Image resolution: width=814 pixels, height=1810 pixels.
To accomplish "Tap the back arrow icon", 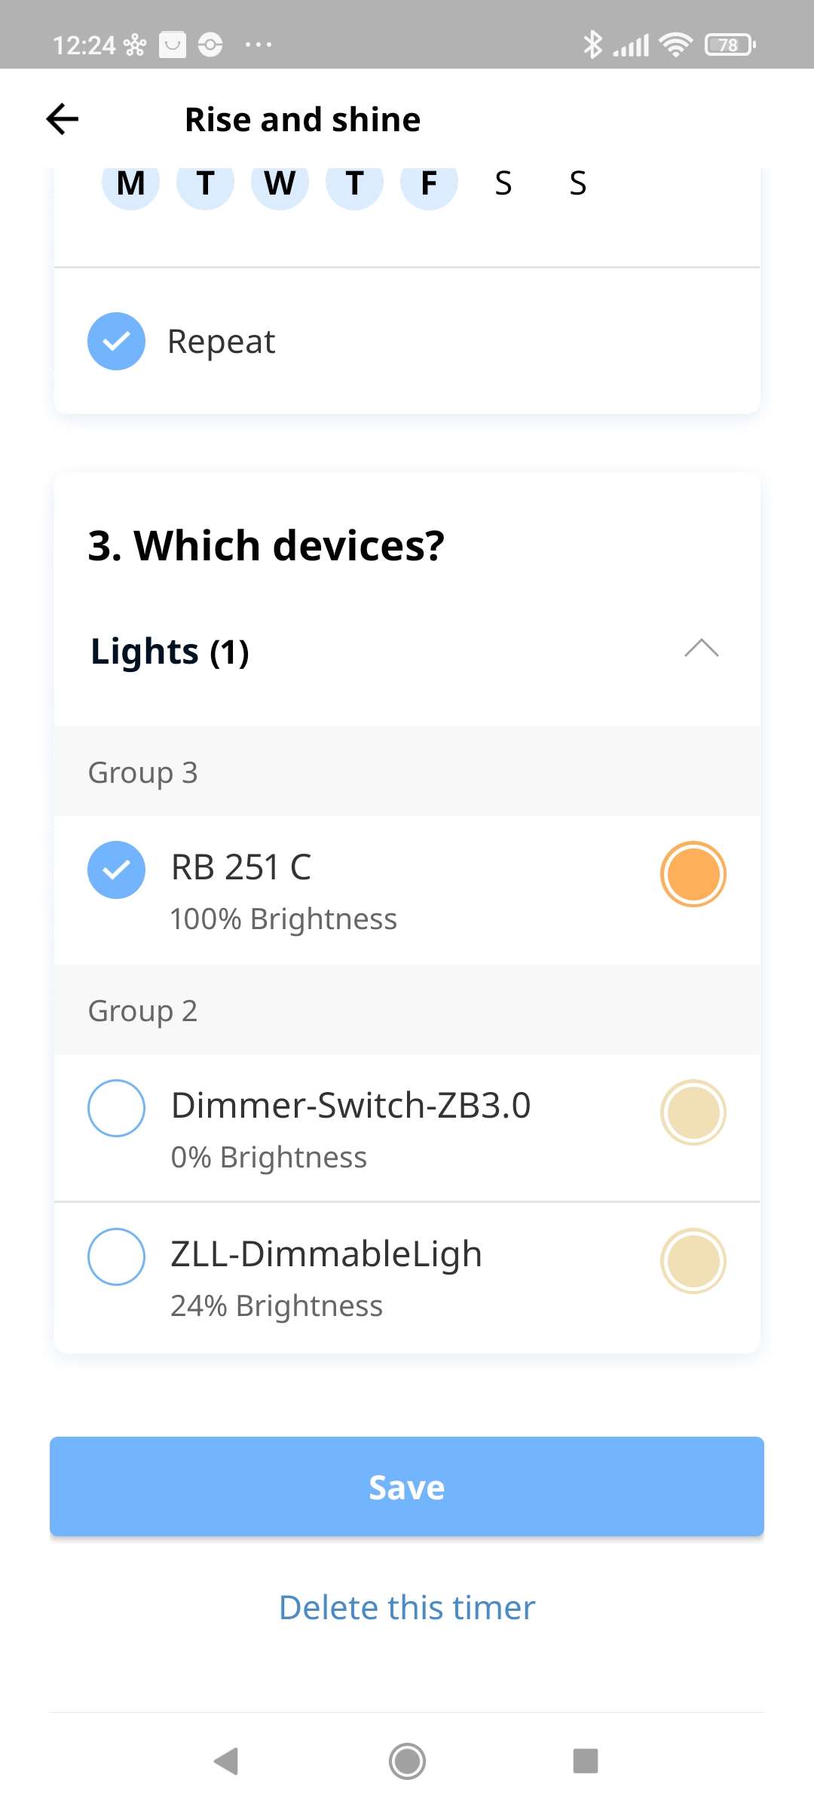I will [x=63, y=119].
